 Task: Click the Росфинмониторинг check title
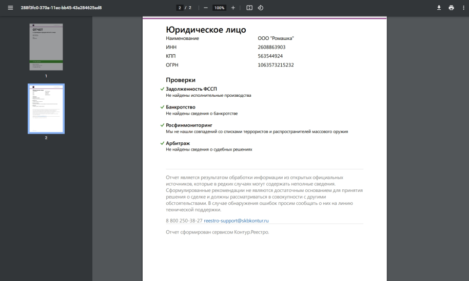[189, 125]
